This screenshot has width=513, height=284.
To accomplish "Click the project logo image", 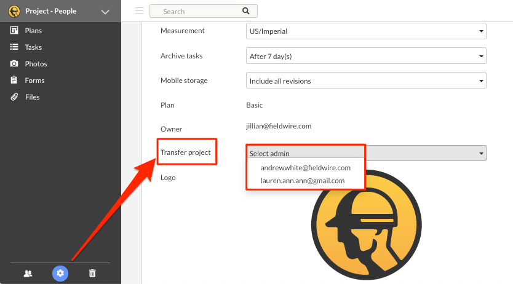I will click(x=367, y=226).
